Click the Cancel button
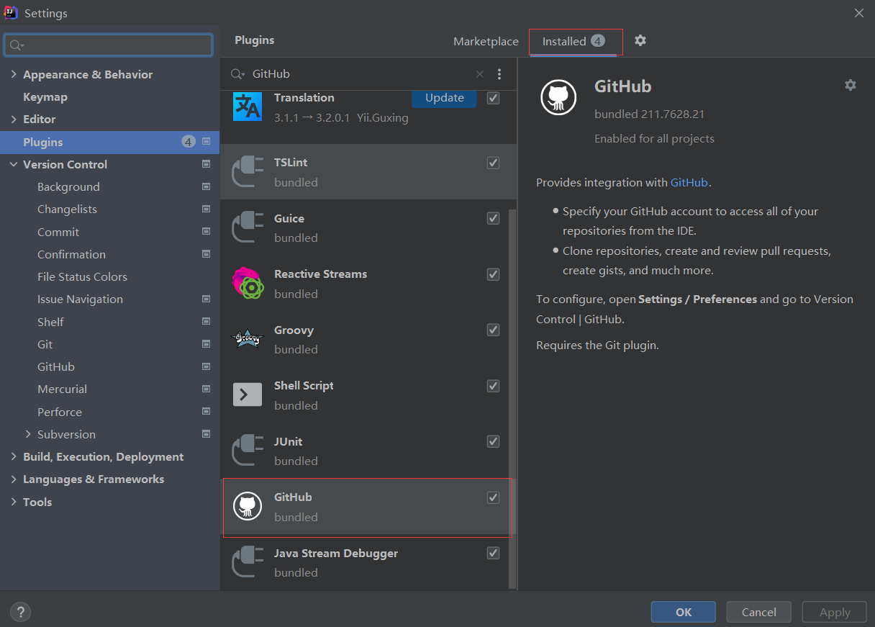The image size is (875, 627). click(x=759, y=612)
